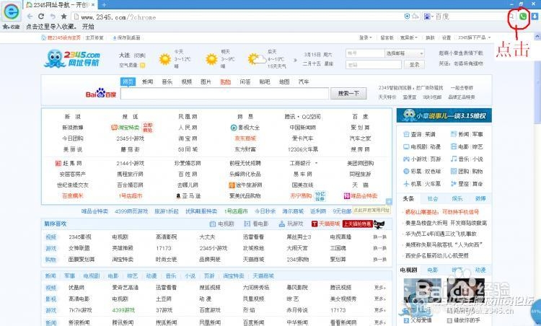The height and width of the screenshot is (326, 541).
Task: Switch to the 电影 tab in video panel
Action: pyautogui.click(x=433, y=270)
